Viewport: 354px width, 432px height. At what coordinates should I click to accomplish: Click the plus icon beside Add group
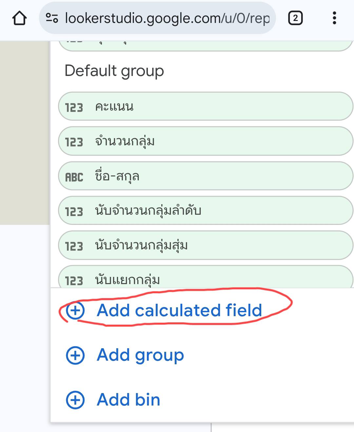[x=75, y=355]
